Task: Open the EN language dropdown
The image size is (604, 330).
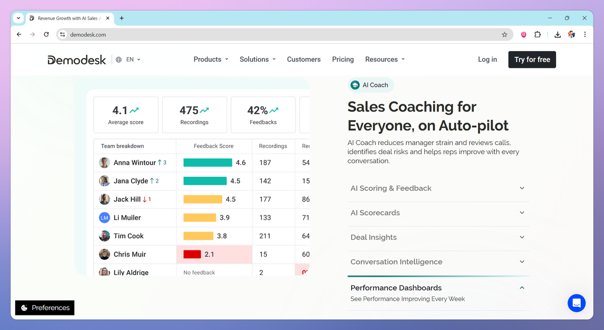Action: 131,59
